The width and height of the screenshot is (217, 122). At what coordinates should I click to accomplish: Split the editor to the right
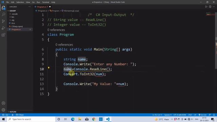210,7
